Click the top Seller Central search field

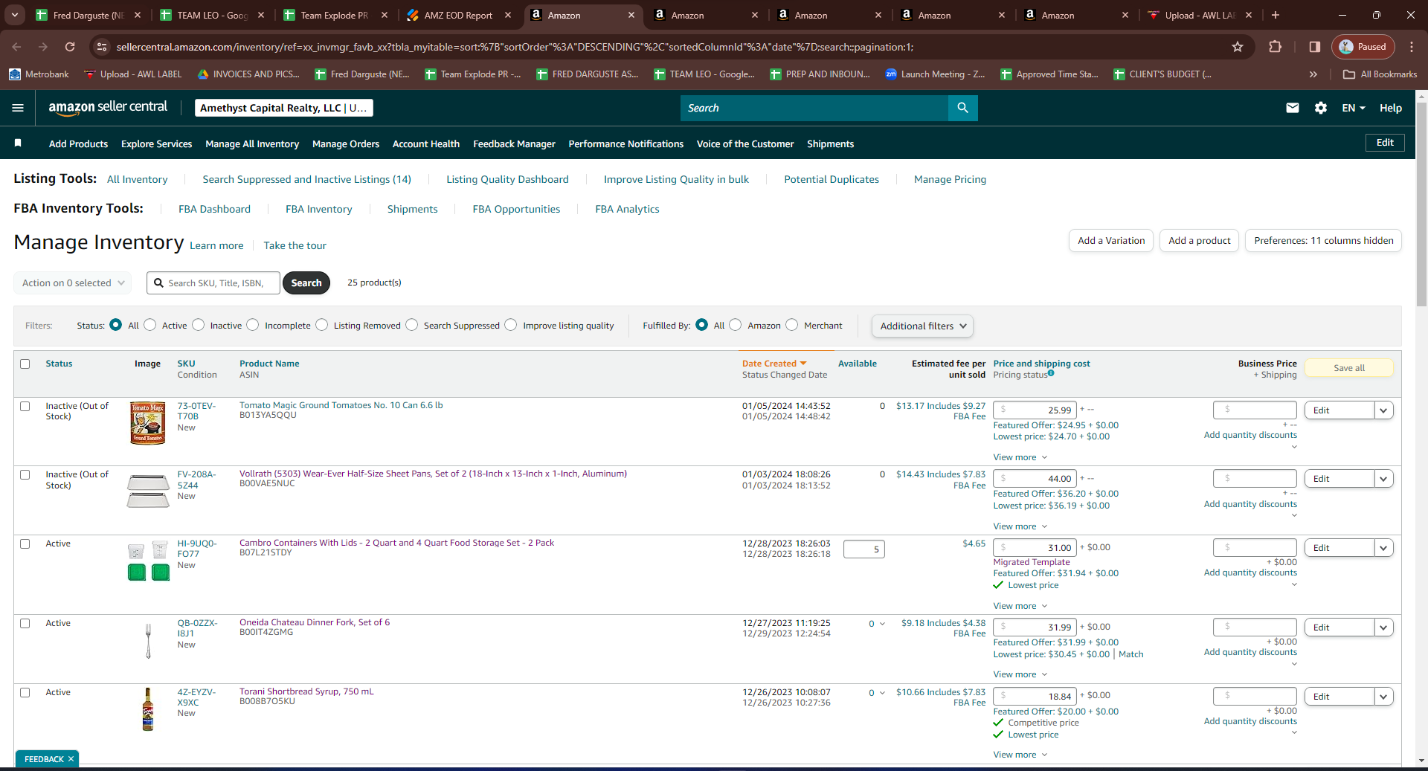pos(814,108)
